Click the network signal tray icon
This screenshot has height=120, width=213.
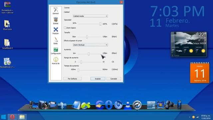click(x=197, y=117)
